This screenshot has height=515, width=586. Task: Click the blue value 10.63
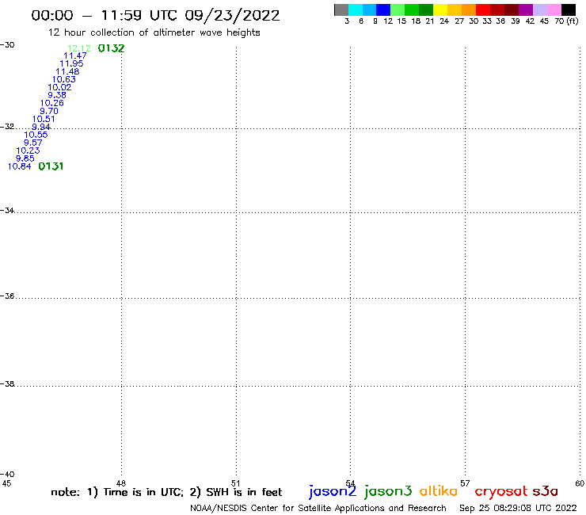click(x=63, y=79)
